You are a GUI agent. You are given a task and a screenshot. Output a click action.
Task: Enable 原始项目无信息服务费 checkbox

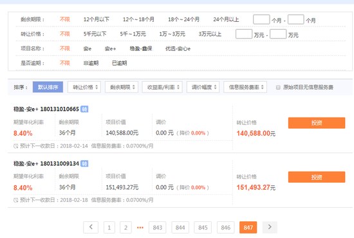click(278, 87)
